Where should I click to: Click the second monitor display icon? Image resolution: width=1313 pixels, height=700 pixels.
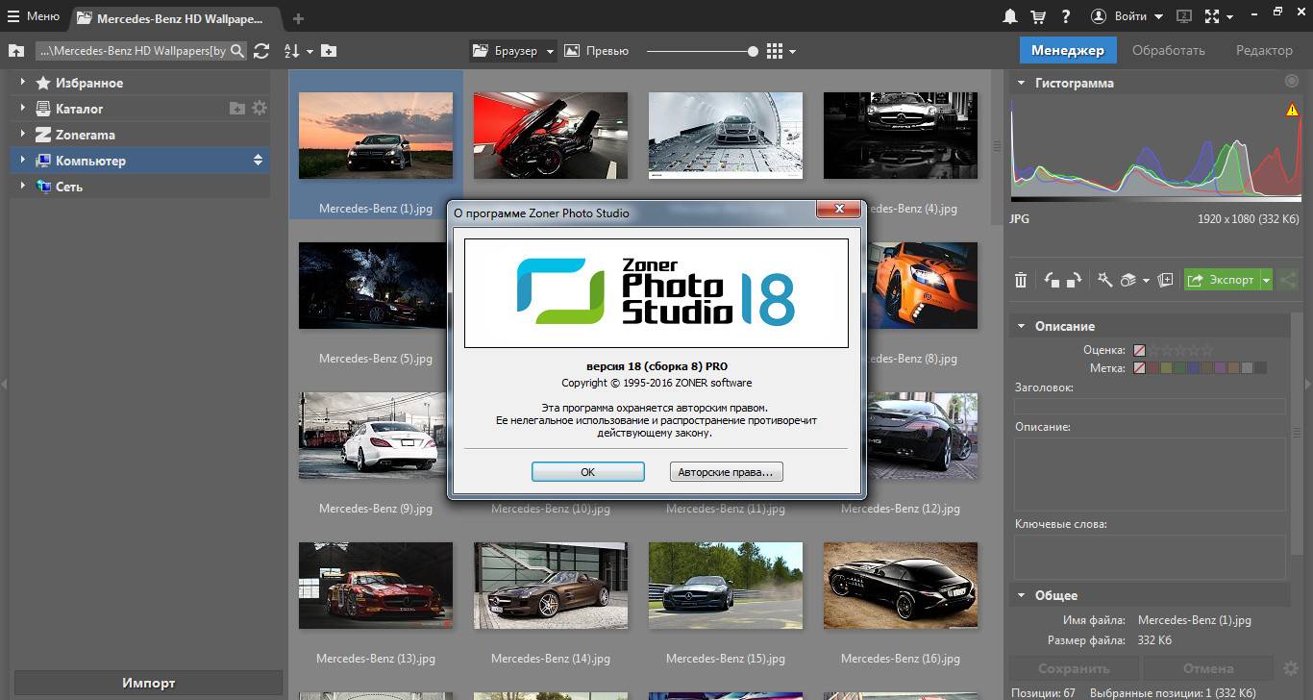[1183, 16]
